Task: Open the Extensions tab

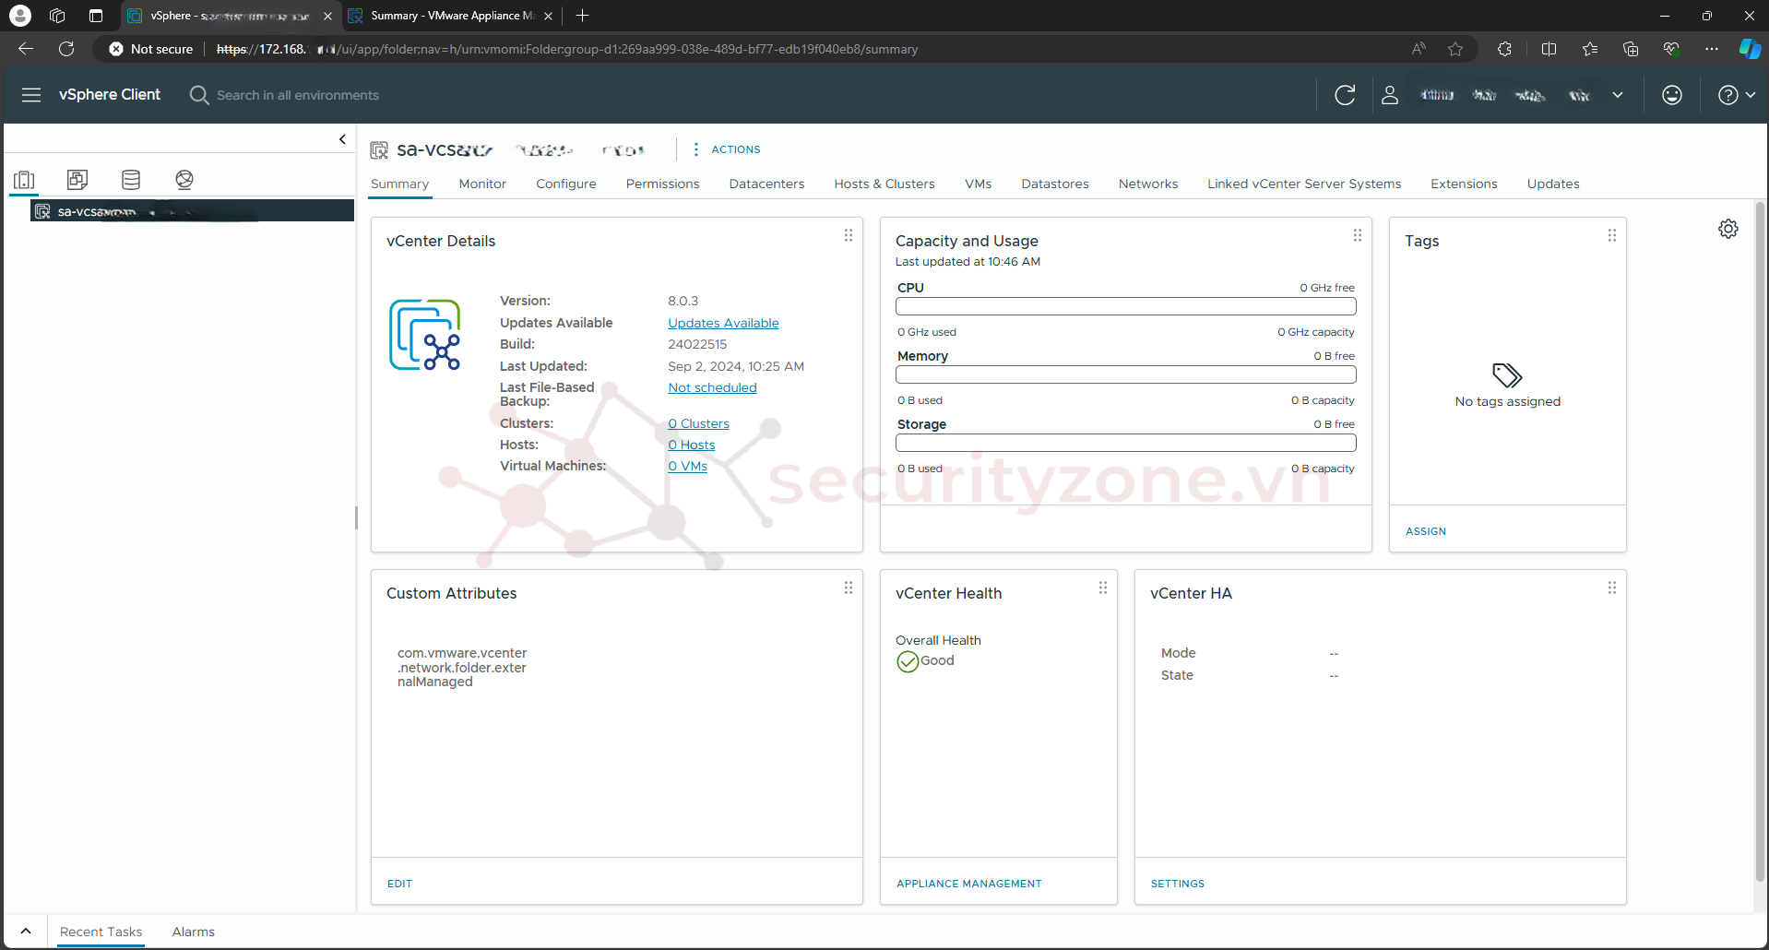Action: point(1464,184)
